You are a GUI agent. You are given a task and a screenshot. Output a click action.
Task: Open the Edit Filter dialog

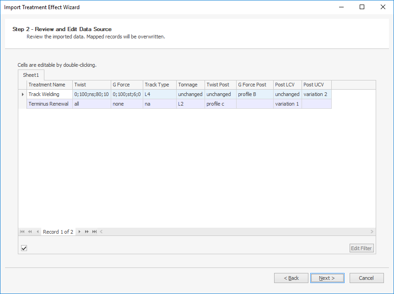click(x=362, y=248)
